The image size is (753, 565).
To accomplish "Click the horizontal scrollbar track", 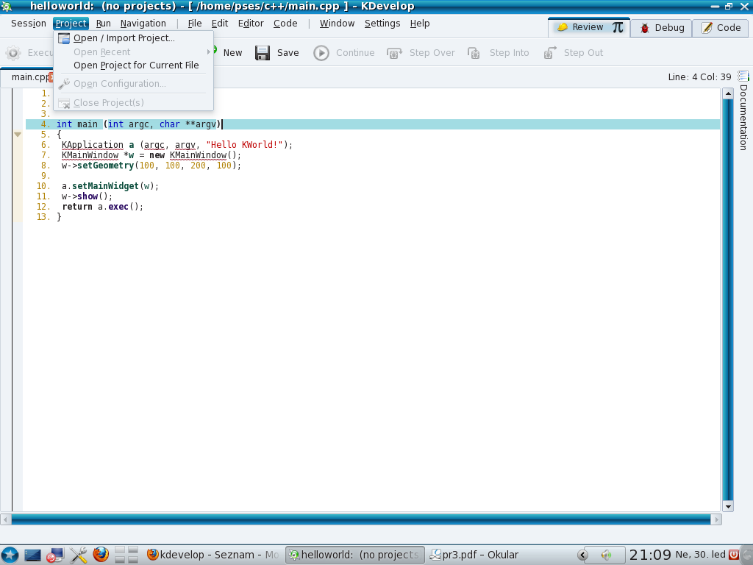I will (360, 519).
